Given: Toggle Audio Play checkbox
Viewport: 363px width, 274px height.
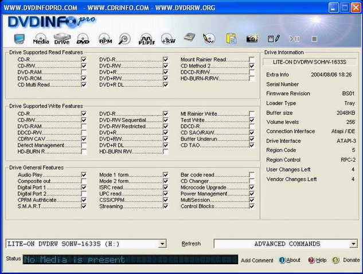Looking at the screenshot, I should pos(84,175).
